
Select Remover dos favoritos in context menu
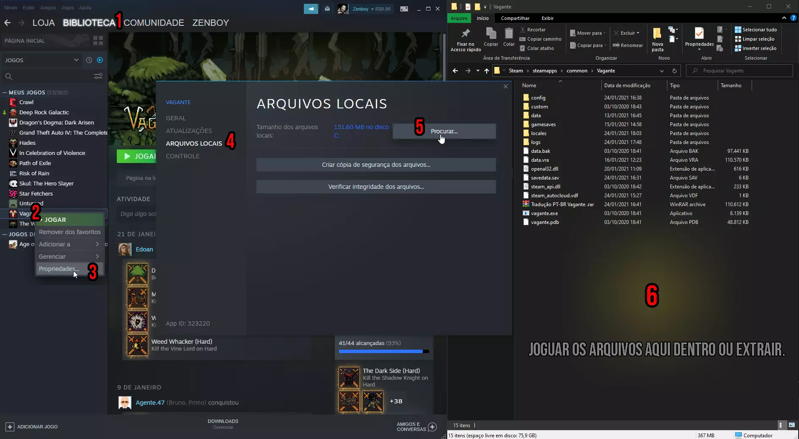click(x=70, y=232)
